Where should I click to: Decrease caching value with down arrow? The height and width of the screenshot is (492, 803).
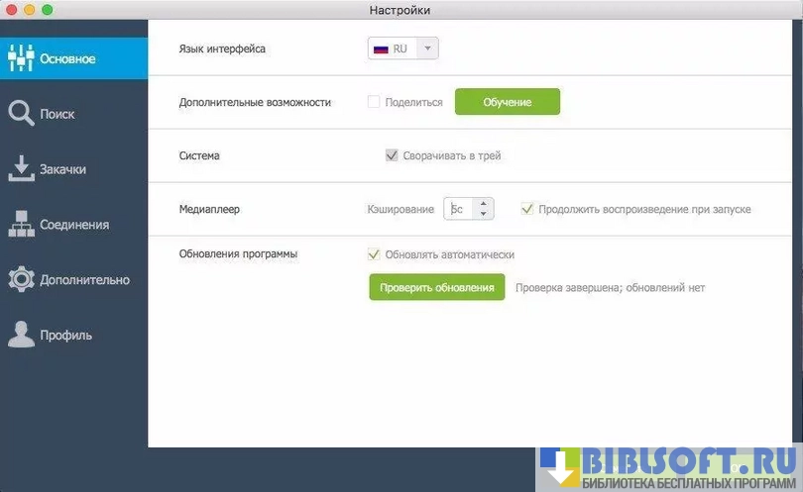pyautogui.click(x=483, y=214)
